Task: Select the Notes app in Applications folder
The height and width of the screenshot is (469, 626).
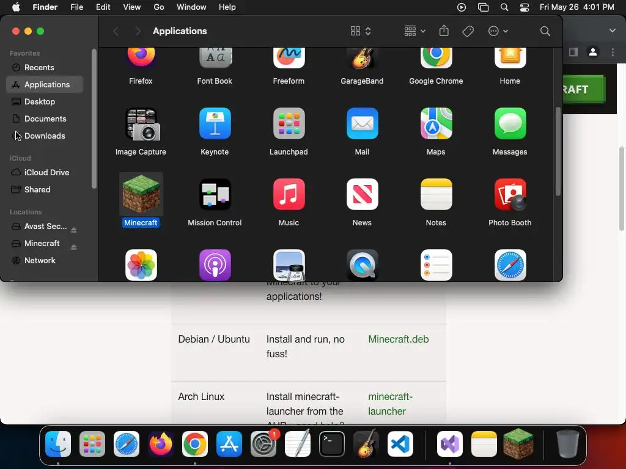Action: [436, 194]
